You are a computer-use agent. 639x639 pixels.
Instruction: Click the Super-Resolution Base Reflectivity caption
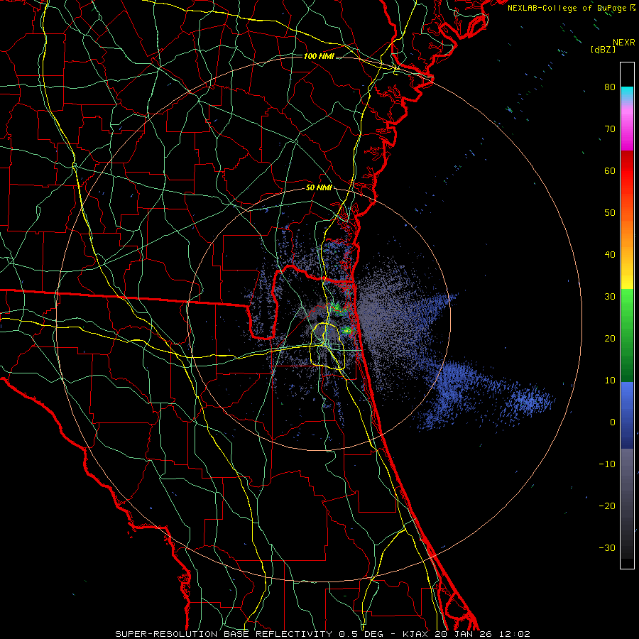click(322, 634)
